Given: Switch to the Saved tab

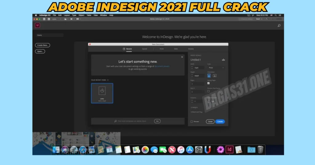Looking at the screenshot, I should [x=145, y=49].
